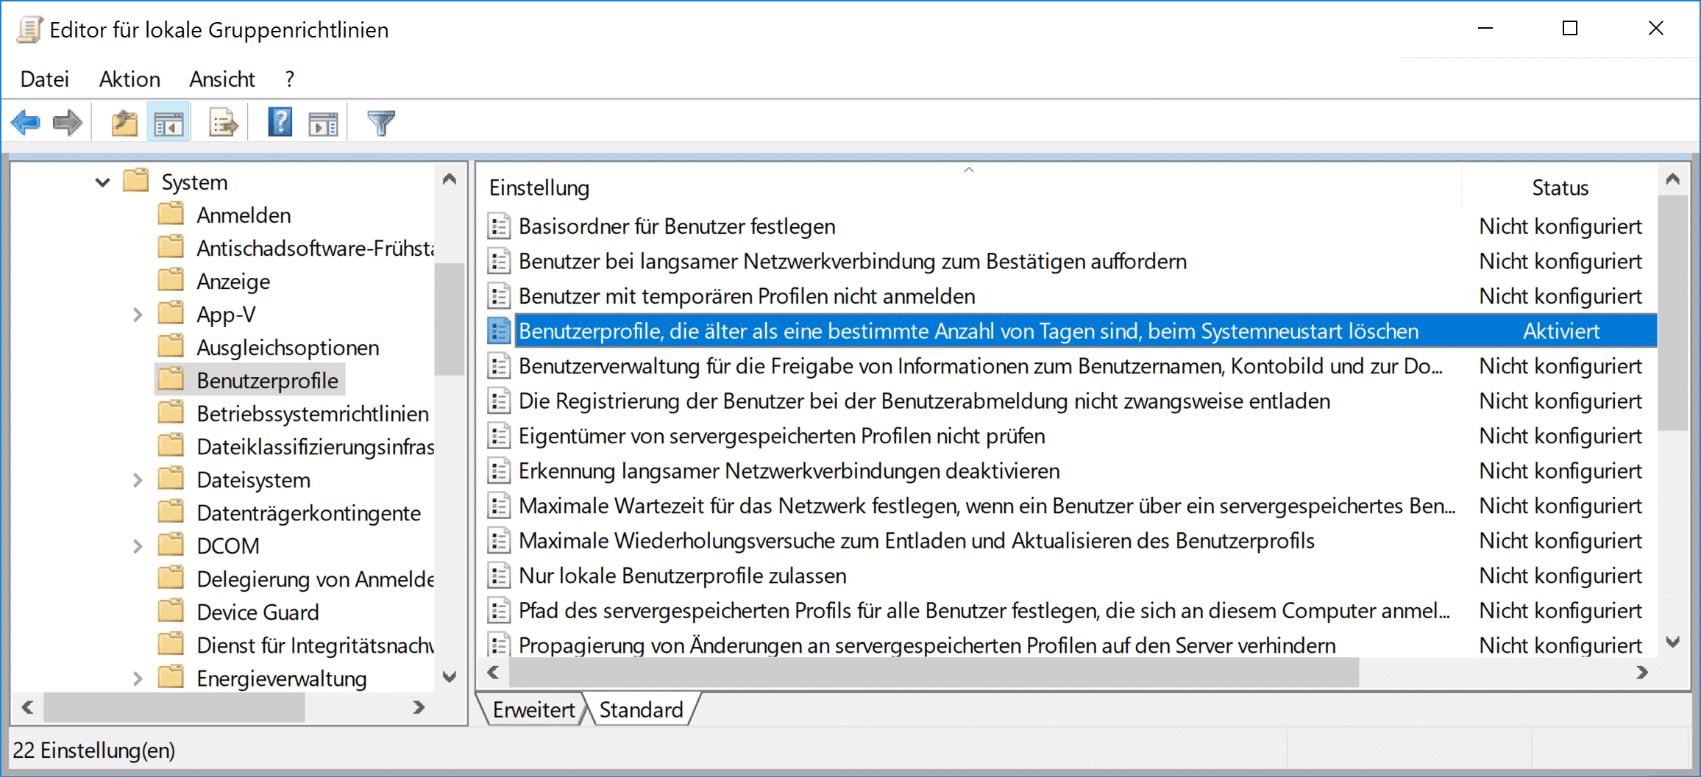Click folder icon next to Datenträgerkontingente

click(171, 512)
